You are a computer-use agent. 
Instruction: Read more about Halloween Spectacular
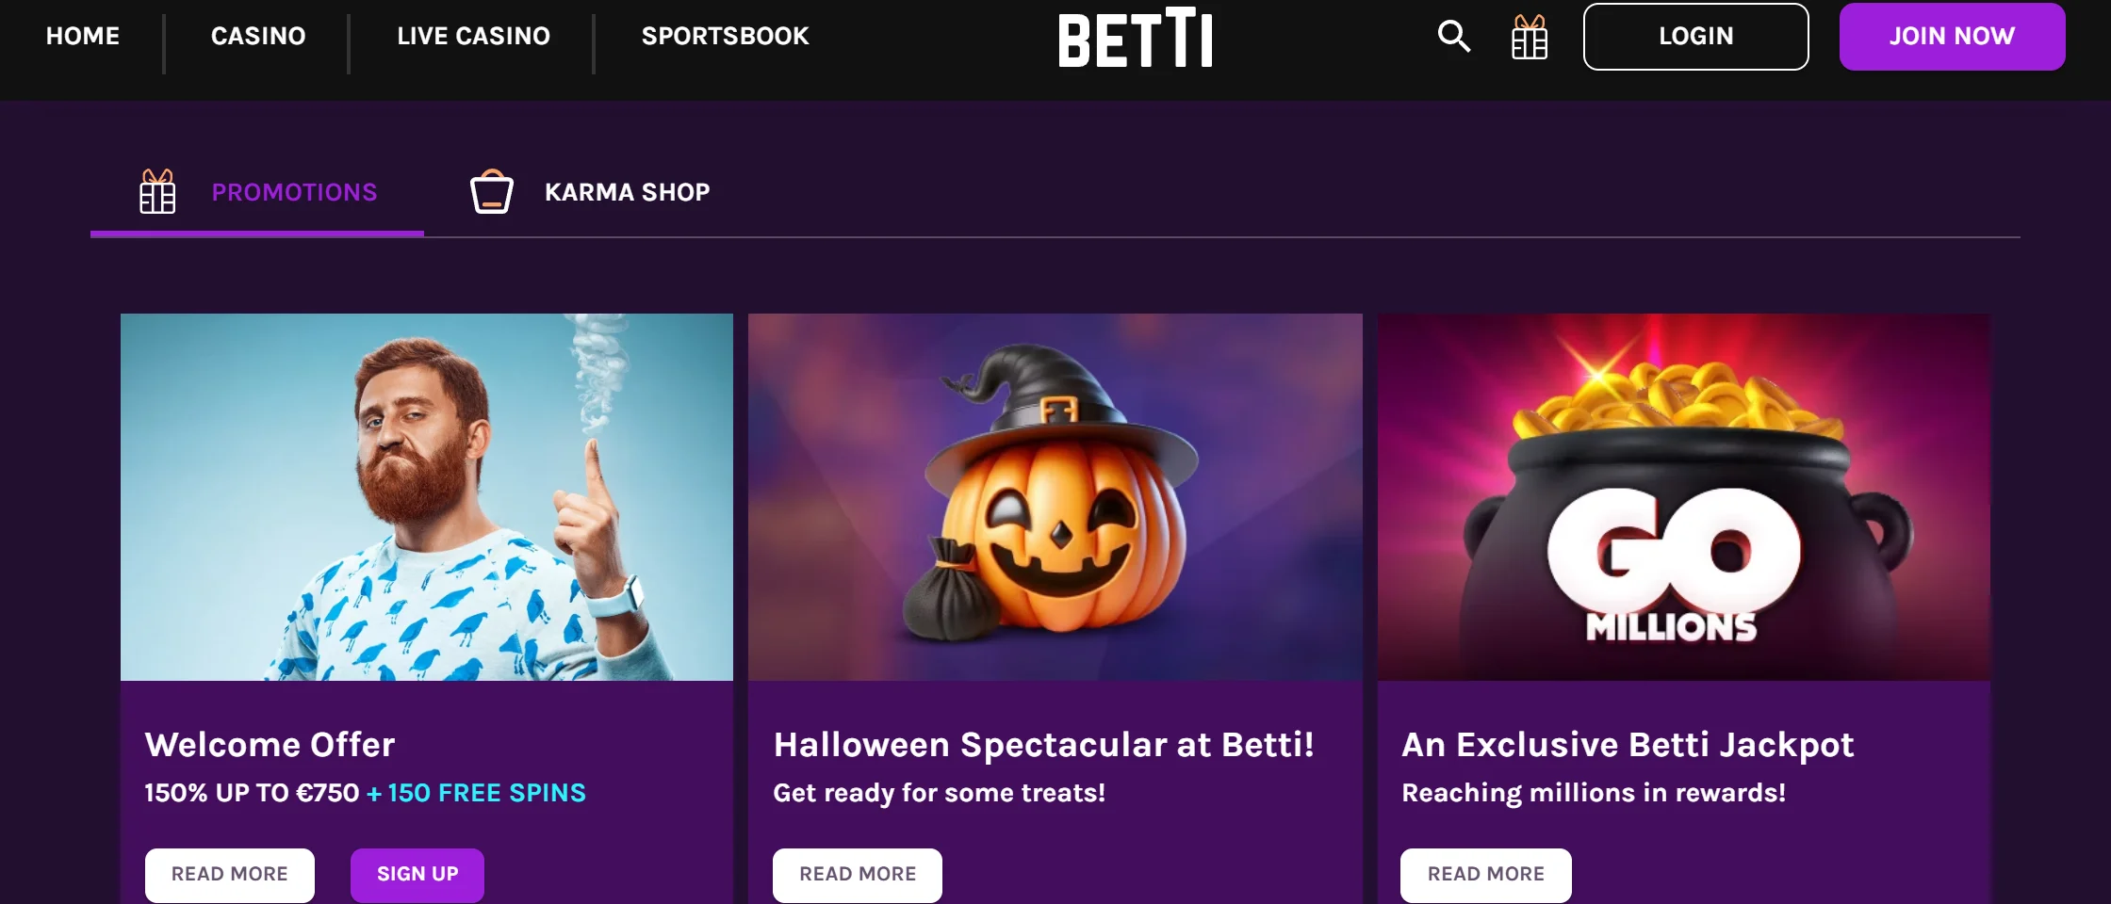coord(858,874)
